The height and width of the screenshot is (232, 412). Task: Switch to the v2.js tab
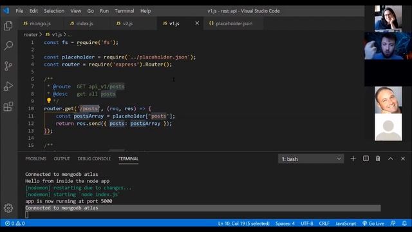coord(127,23)
